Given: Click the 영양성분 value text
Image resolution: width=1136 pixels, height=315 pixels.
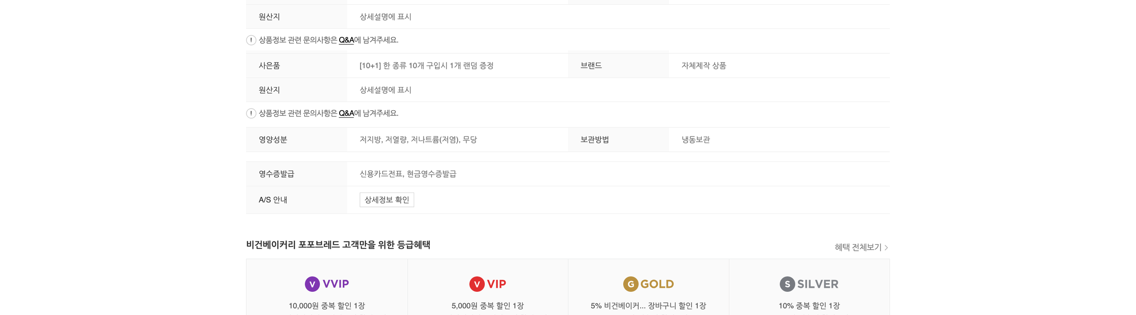Looking at the screenshot, I should coord(418,140).
